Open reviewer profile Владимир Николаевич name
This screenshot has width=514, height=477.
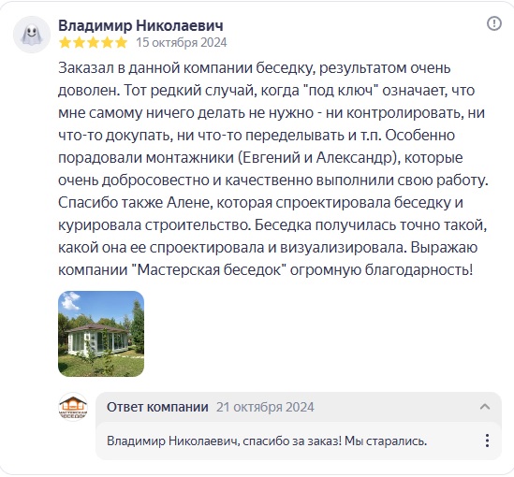[x=140, y=25]
